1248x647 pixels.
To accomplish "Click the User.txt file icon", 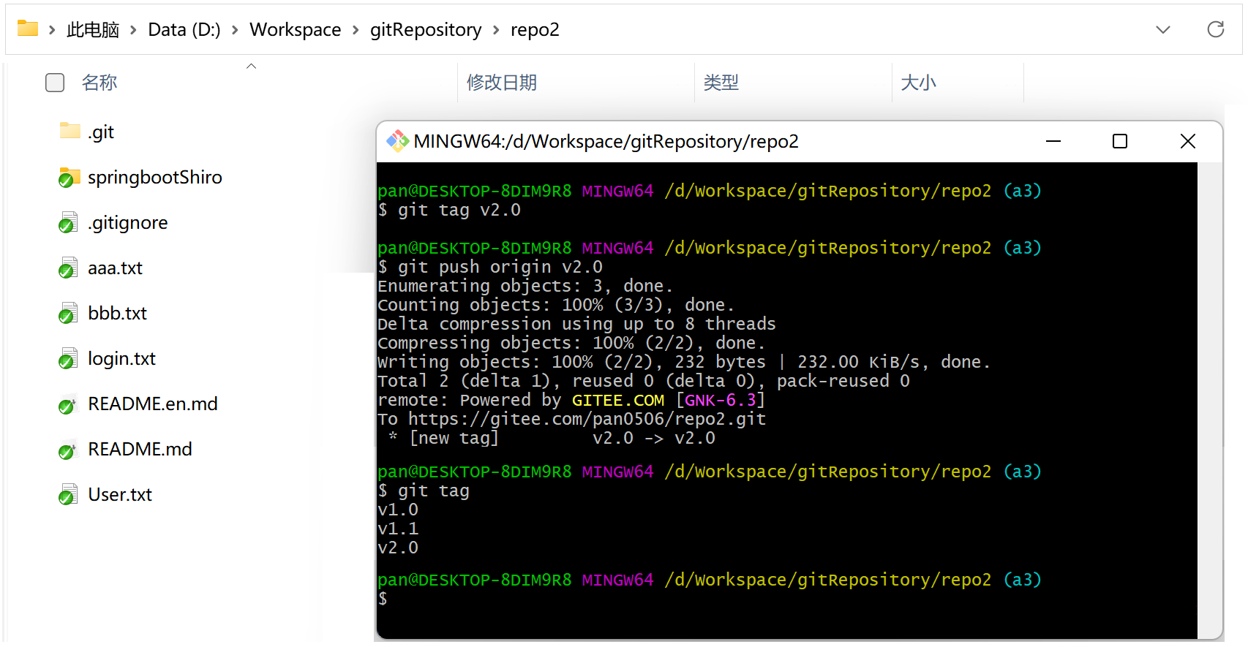I will pos(69,495).
